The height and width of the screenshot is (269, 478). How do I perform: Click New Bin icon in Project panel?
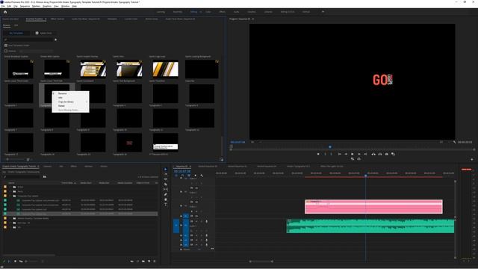[143, 261]
